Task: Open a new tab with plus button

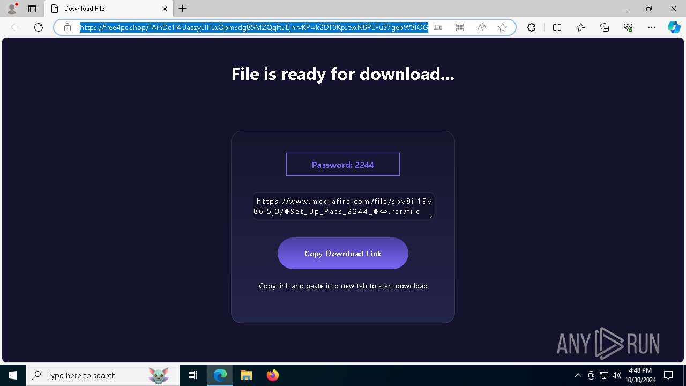Action: point(183,9)
